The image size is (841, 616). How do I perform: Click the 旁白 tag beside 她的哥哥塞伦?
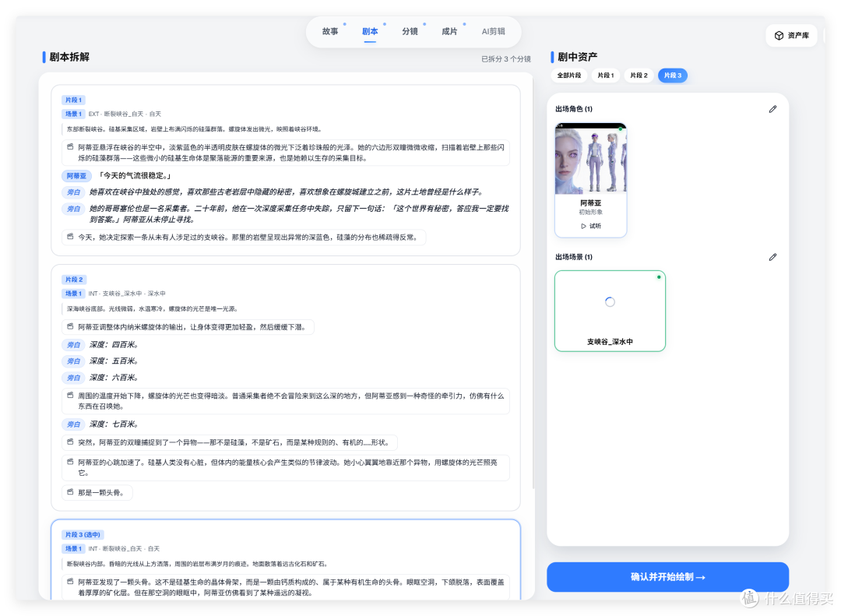pyautogui.click(x=73, y=209)
